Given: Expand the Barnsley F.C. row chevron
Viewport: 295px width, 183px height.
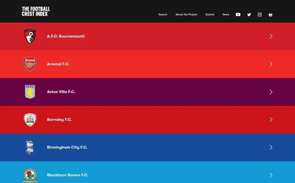Looking at the screenshot, I should pyautogui.click(x=271, y=120).
